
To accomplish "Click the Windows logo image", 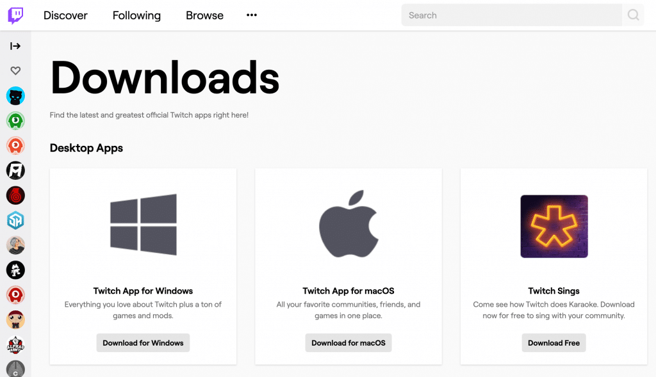I will click(143, 225).
